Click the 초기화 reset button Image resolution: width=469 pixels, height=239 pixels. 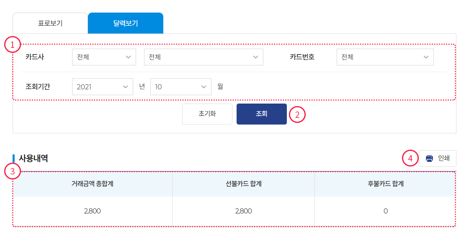point(207,114)
